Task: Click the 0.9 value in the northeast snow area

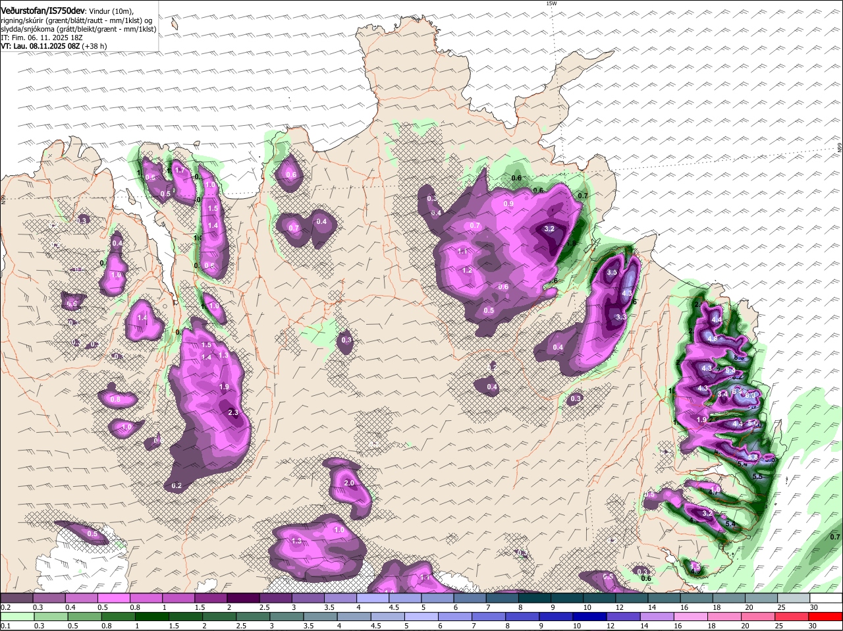Action: click(508, 204)
